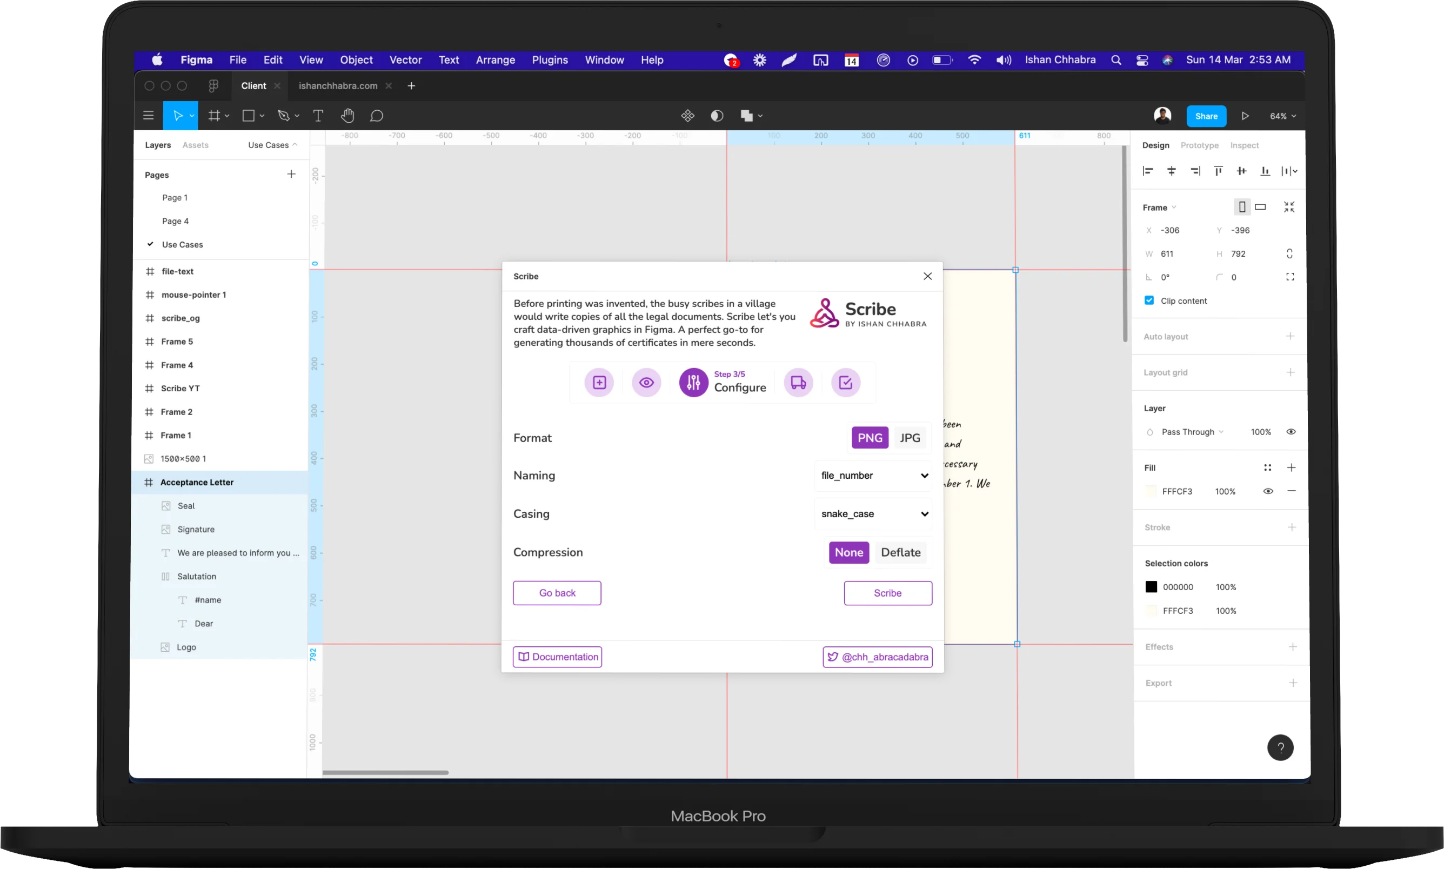Open the Vector menu

(x=405, y=60)
